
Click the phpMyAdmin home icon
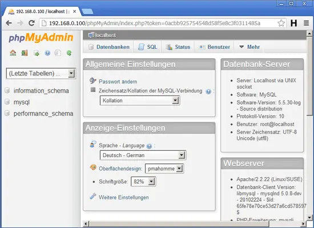point(13,53)
